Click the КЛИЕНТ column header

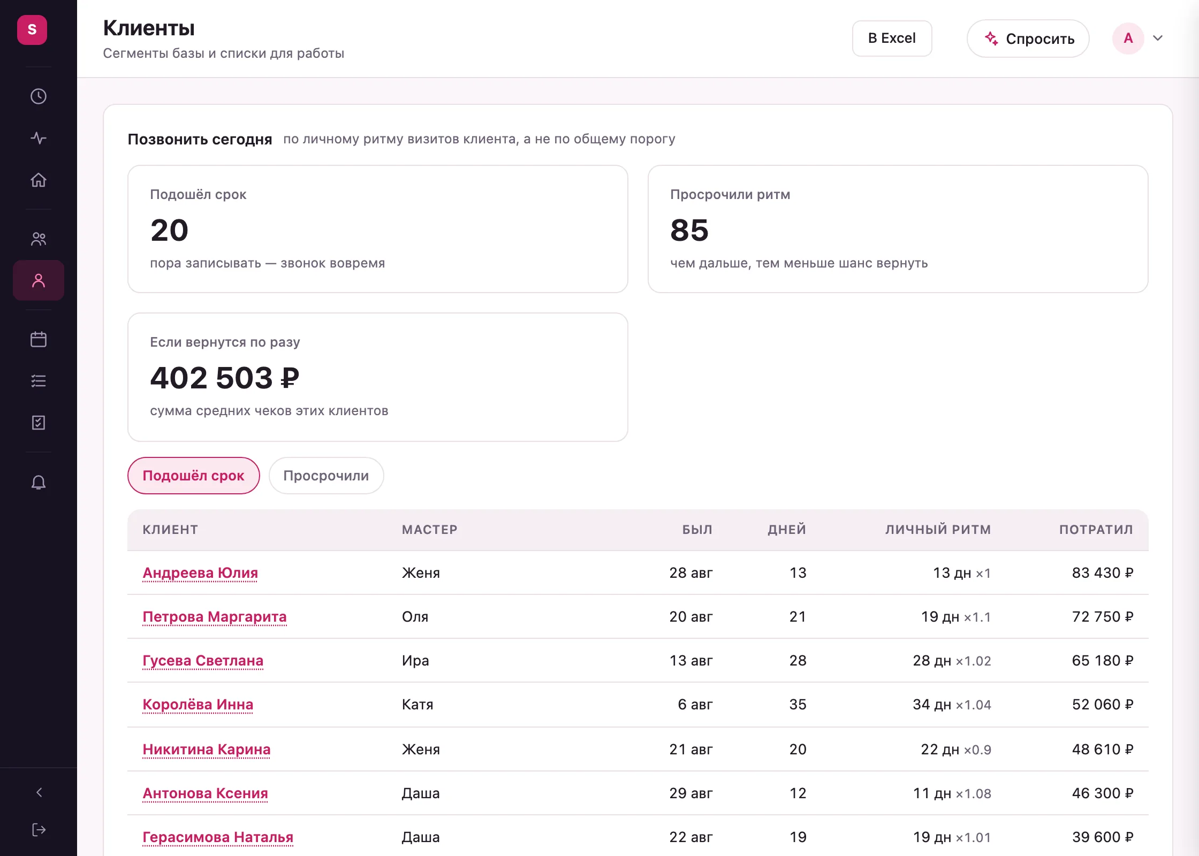[x=170, y=530]
